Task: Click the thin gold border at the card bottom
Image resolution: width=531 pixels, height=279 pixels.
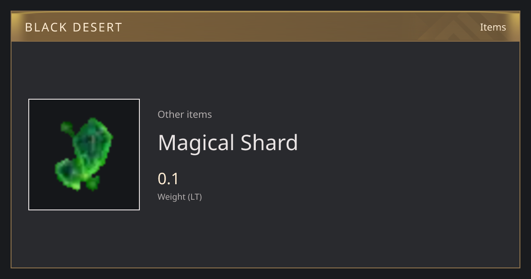Action: coord(265,267)
